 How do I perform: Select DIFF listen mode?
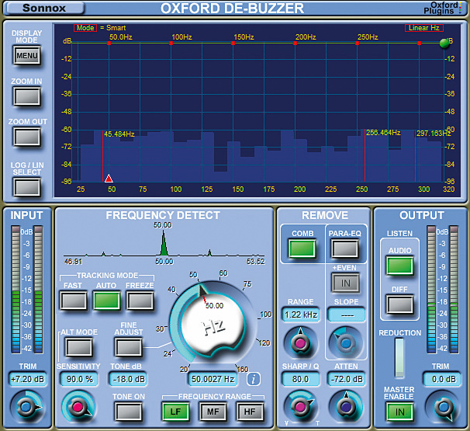tap(399, 304)
